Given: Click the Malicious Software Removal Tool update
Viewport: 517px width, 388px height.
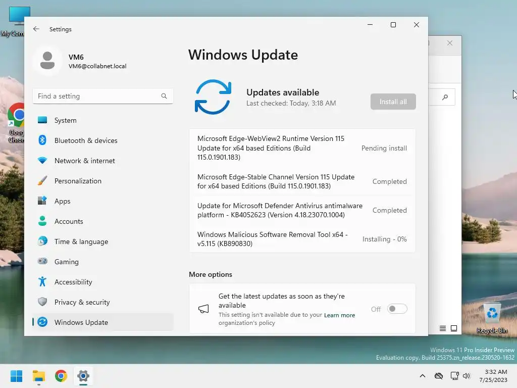Looking at the screenshot, I should (302, 239).
